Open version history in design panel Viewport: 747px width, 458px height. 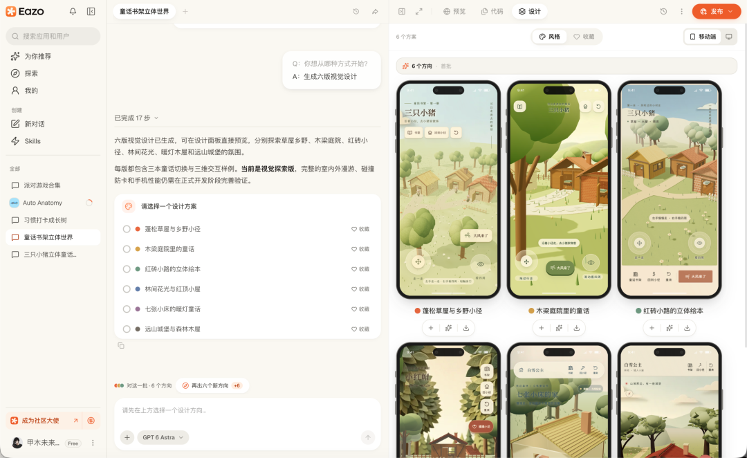(x=663, y=12)
